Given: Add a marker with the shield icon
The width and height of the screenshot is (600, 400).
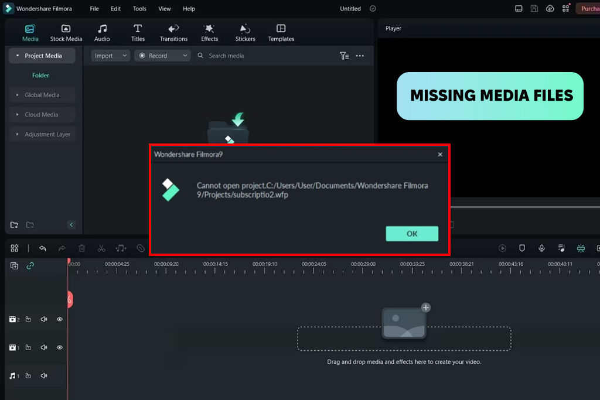Looking at the screenshot, I should [522, 248].
